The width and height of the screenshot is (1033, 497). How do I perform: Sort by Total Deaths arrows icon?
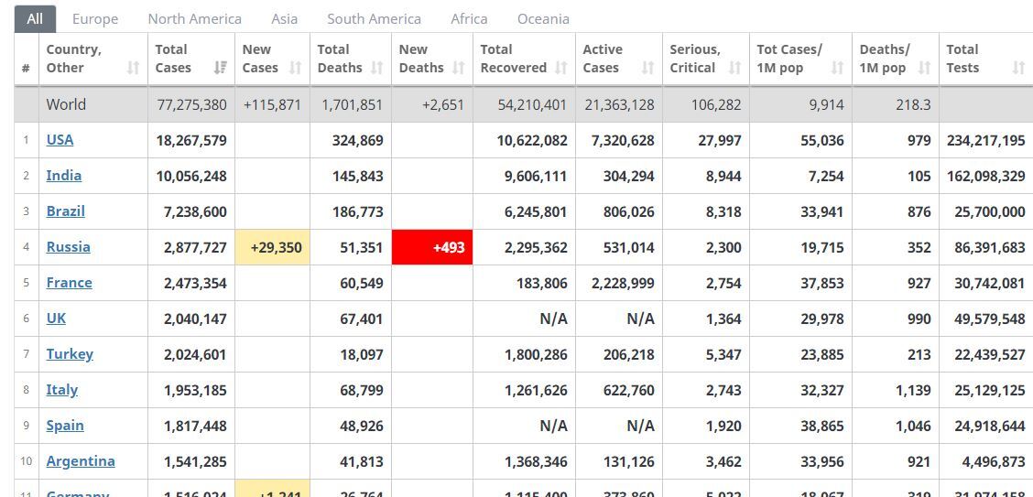pos(376,68)
